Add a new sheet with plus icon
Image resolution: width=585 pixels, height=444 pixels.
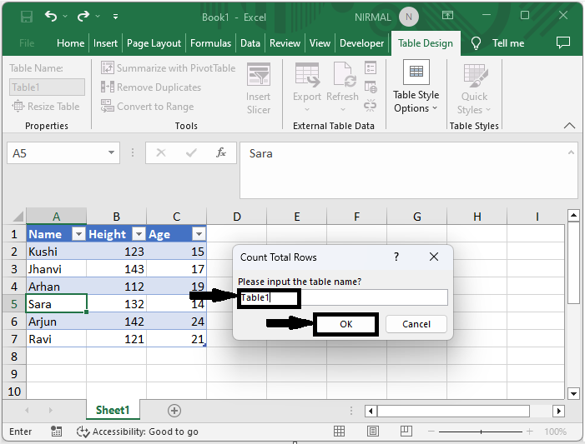174,411
